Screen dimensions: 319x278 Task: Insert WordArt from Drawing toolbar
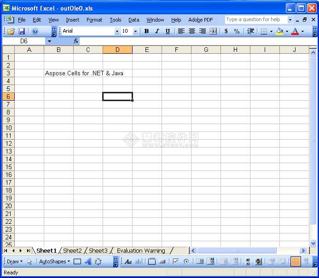point(87,261)
